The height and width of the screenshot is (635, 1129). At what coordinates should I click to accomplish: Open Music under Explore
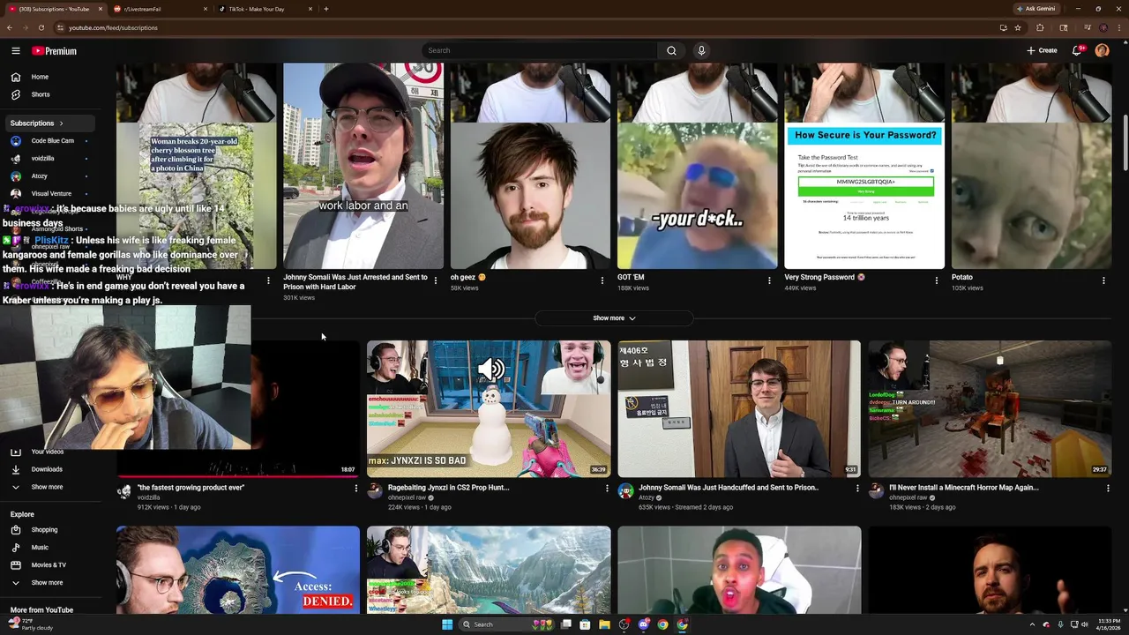coord(40,548)
